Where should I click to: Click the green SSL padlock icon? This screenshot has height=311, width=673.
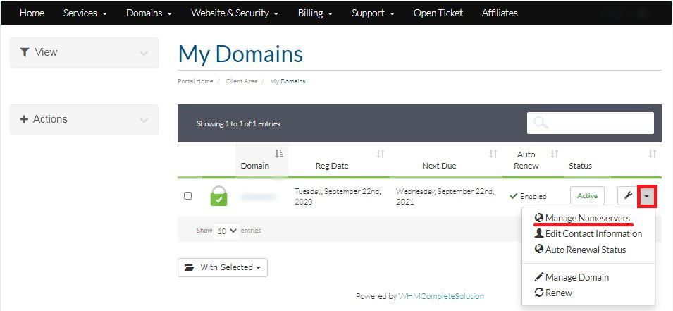[218, 196]
